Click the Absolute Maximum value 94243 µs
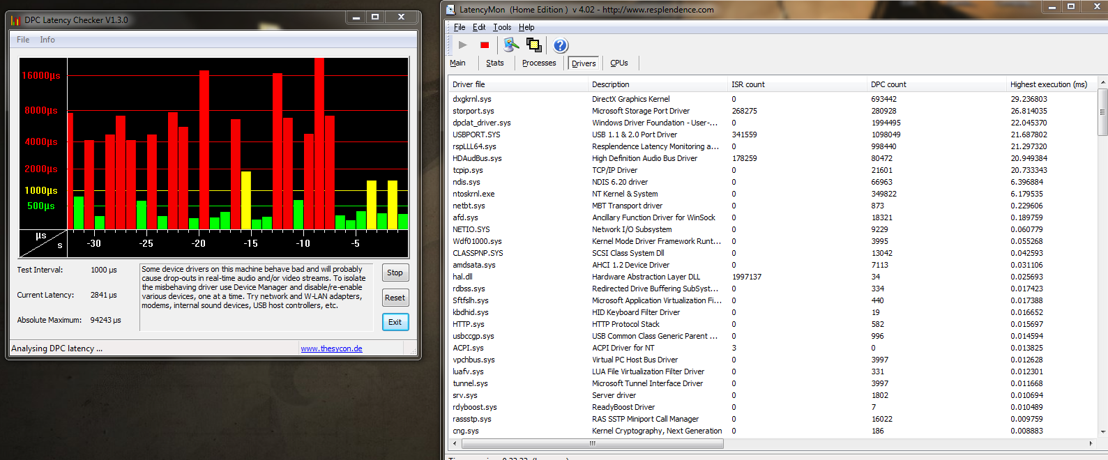Screen dimensions: 1108x460 coord(105,320)
